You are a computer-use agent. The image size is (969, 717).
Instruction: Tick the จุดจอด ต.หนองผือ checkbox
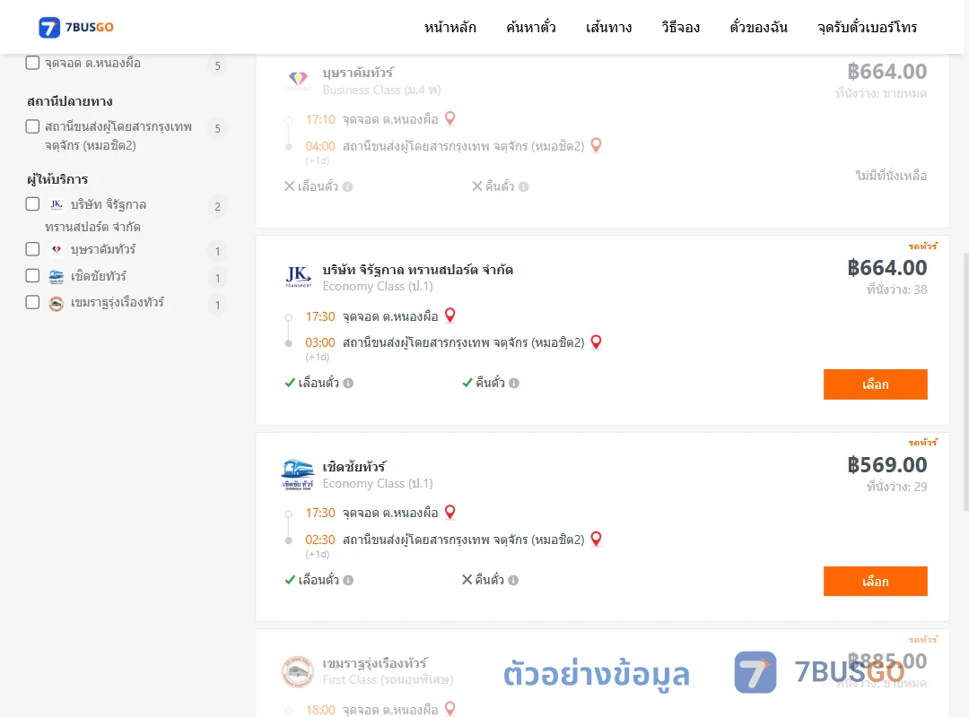pos(33,63)
